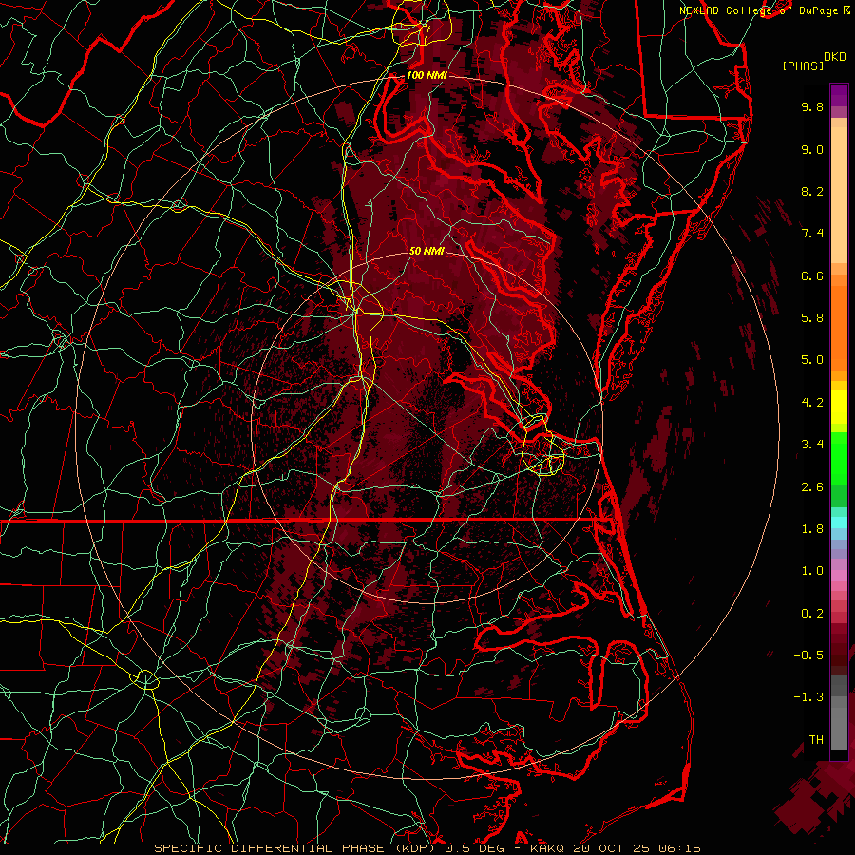Screen dimensions: 855x855
Task: Pick the large peach band on the color scale
Action: [839, 195]
